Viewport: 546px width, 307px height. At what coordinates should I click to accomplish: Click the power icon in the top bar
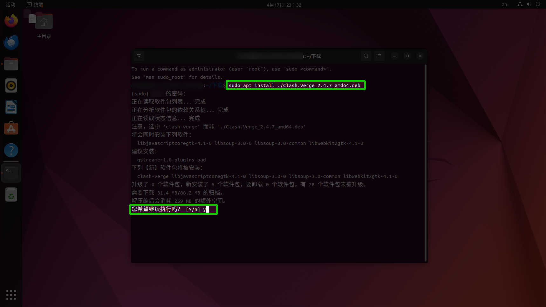[x=538, y=4]
